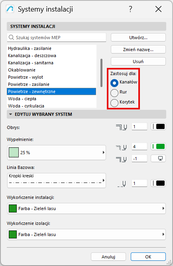
Task: Close the Systemy instalacji dialog
Action: [x=158, y=9]
